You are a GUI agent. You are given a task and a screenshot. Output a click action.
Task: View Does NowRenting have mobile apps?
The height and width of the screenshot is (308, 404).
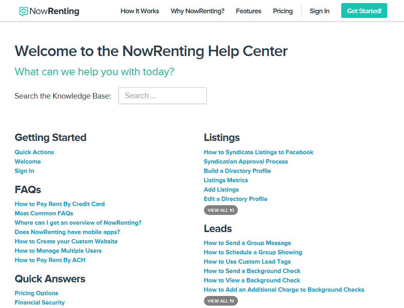67,232
